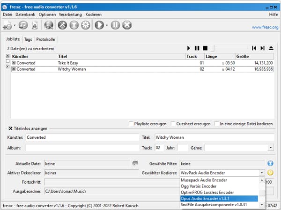281x210 pixels.
Task: Open the Kodieren menu
Action: tap(93, 15)
